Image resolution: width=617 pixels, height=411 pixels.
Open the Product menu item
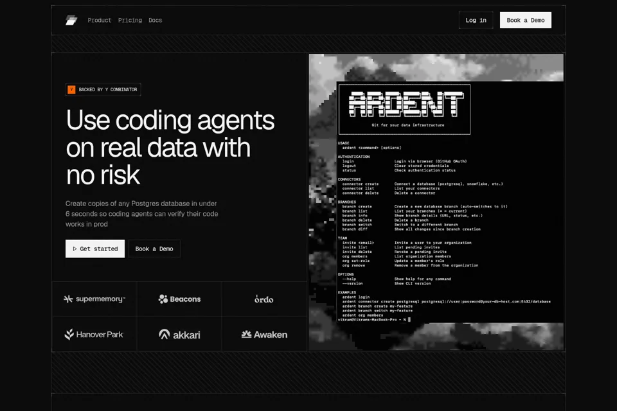point(100,20)
